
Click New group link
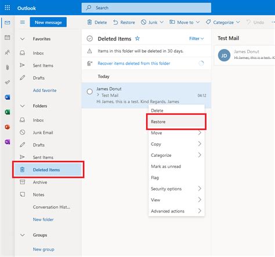point(44,249)
